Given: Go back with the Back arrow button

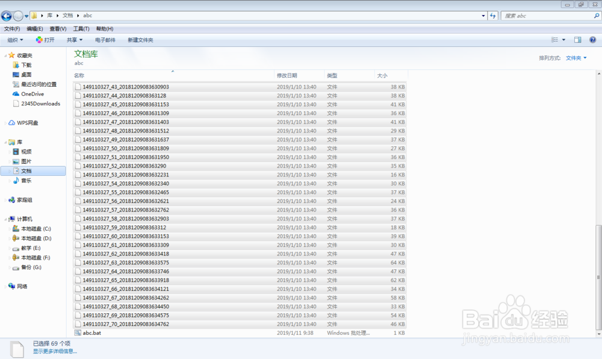Looking at the screenshot, I should 7,16.
